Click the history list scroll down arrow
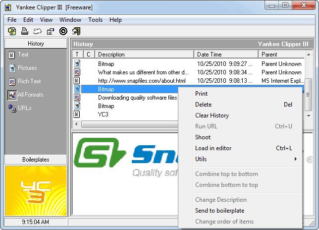 click(x=309, y=116)
